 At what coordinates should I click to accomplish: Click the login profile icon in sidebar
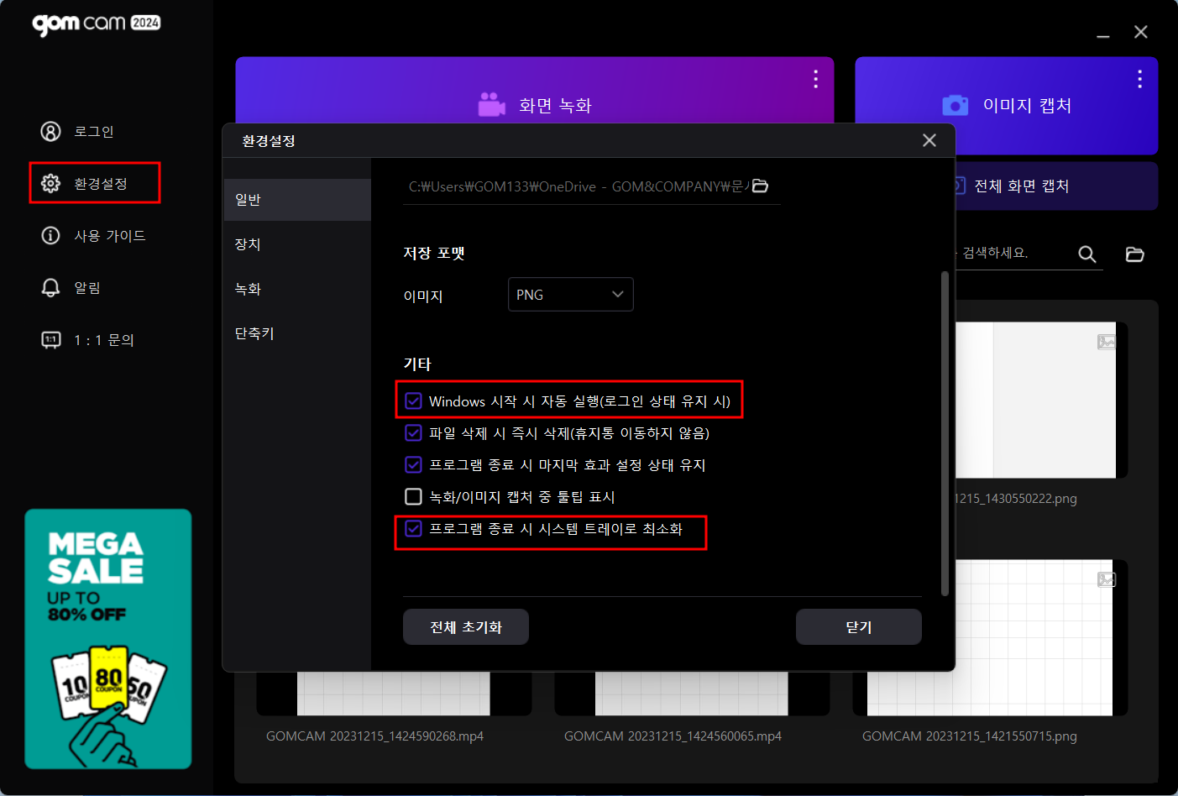tap(50, 132)
